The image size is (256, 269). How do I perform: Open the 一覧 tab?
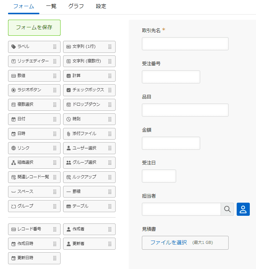pyautogui.click(x=51, y=7)
